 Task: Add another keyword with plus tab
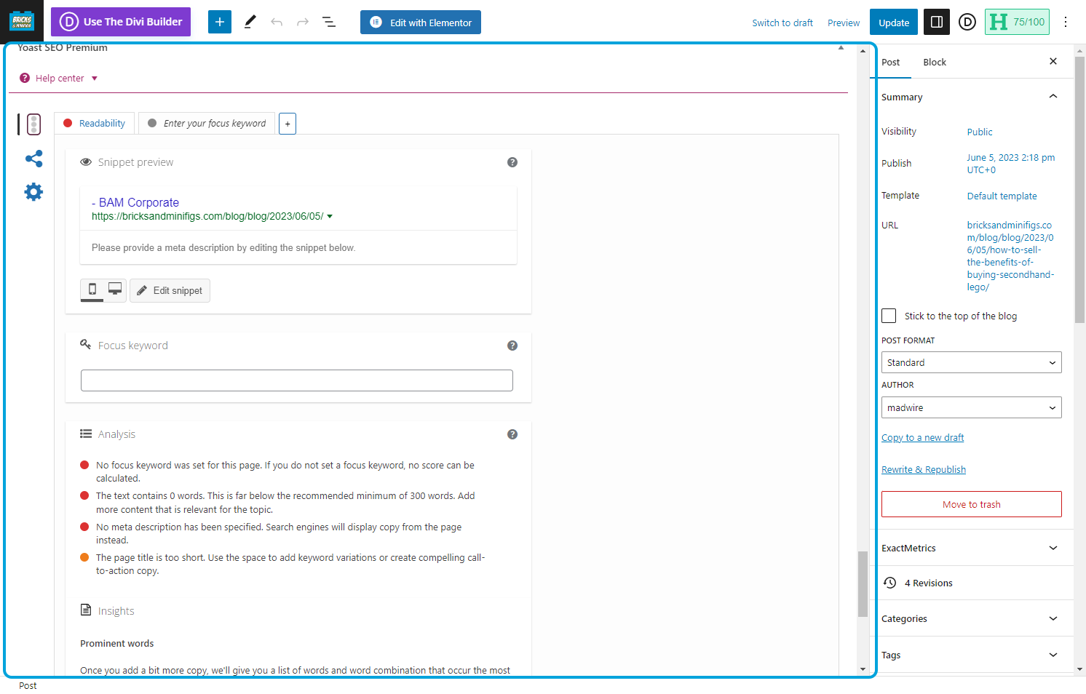coord(288,124)
